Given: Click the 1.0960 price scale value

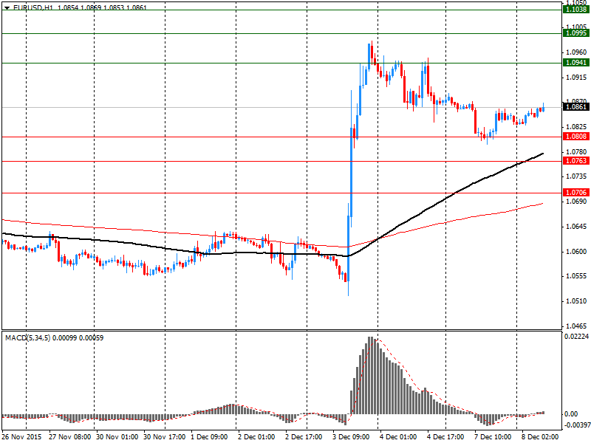Looking at the screenshot, I should [576, 52].
